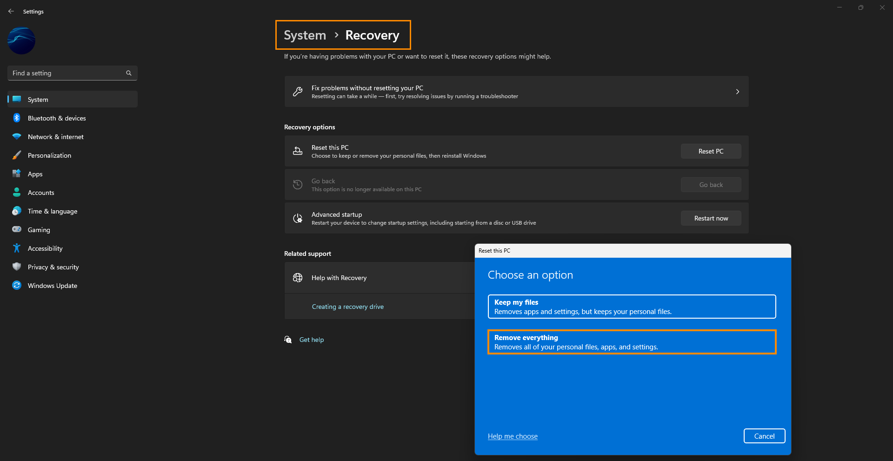Open the user profile avatar

pyautogui.click(x=21, y=40)
